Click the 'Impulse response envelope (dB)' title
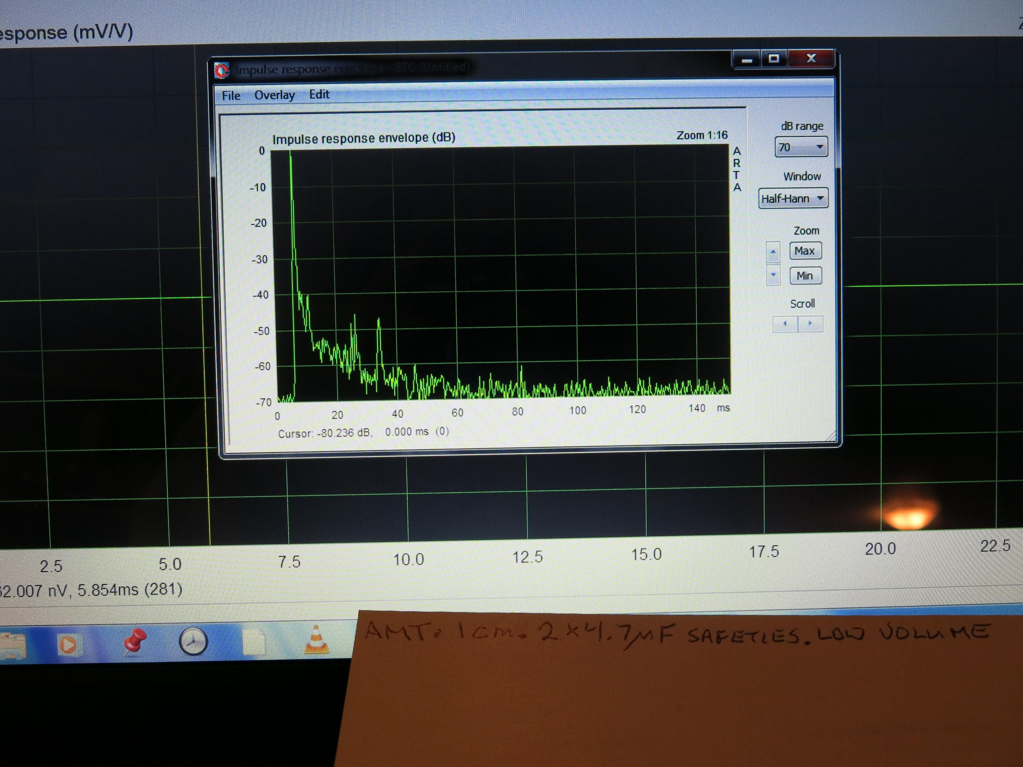This screenshot has height=767, width=1023. (x=363, y=138)
